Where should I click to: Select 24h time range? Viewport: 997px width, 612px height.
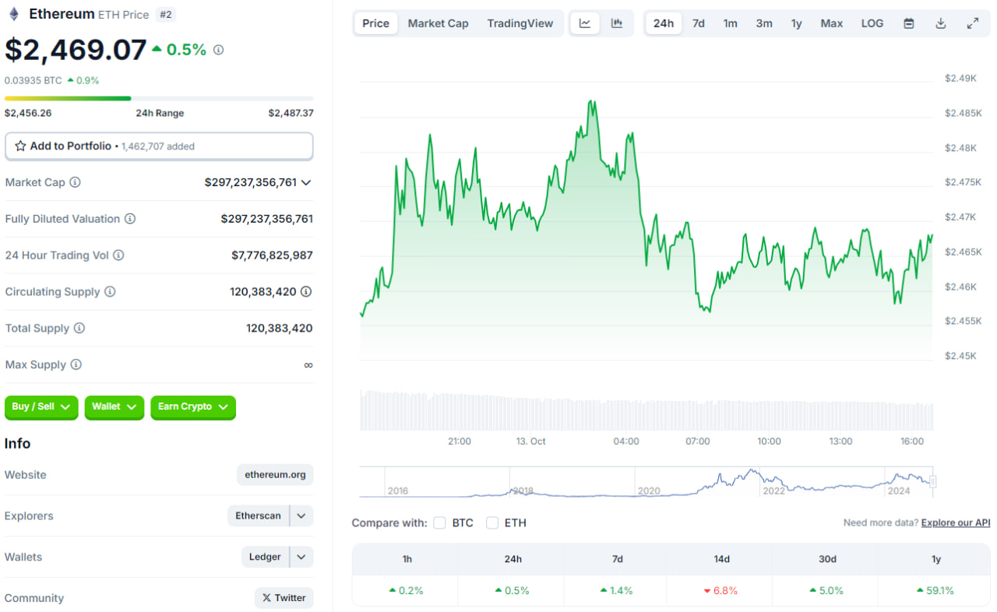coord(664,23)
